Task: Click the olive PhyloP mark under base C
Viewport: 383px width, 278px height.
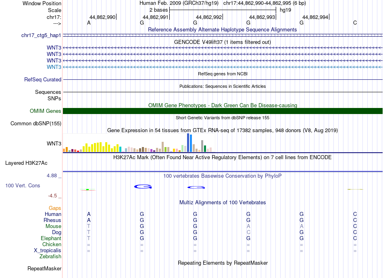Action: [x=355, y=189]
